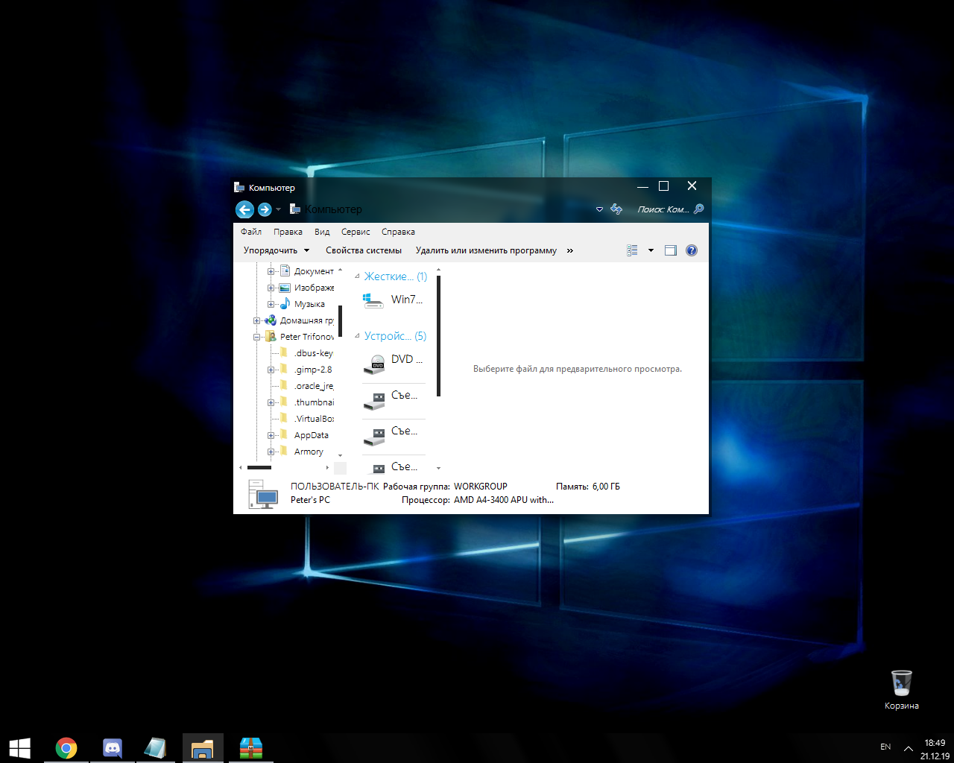The width and height of the screenshot is (954, 763).
Task: Click the Свойства системы button
Action: coord(363,250)
